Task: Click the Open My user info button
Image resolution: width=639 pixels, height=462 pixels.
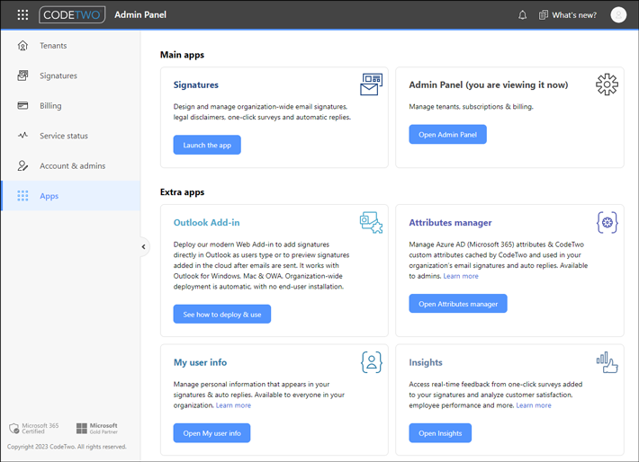Action: [211, 433]
